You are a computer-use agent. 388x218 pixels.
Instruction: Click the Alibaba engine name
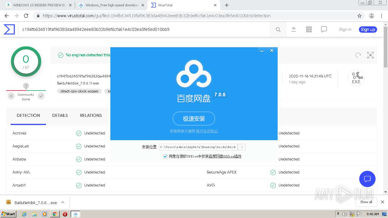[19, 159]
